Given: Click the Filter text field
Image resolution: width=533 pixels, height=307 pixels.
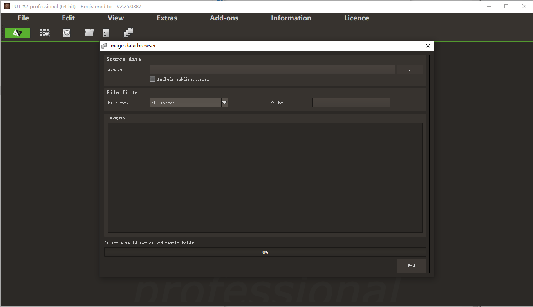Looking at the screenshot, I should tap(351, 103).
